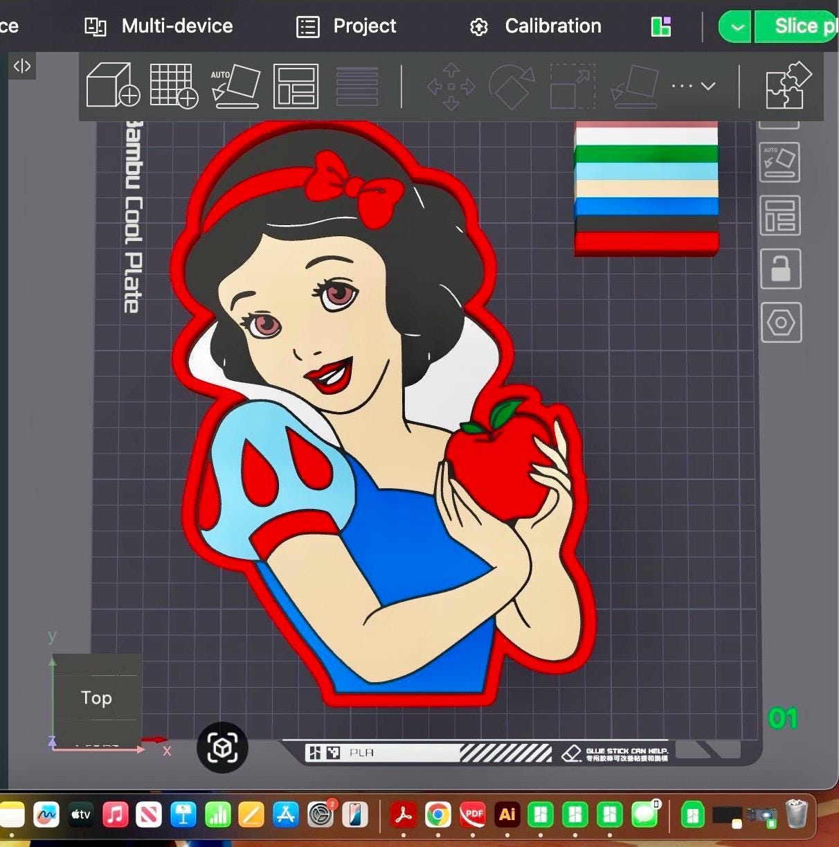Image resolution: width=839 pixels, height=847 pixels.
Task: Open Numbers from the dock
Action: [217, 815]
